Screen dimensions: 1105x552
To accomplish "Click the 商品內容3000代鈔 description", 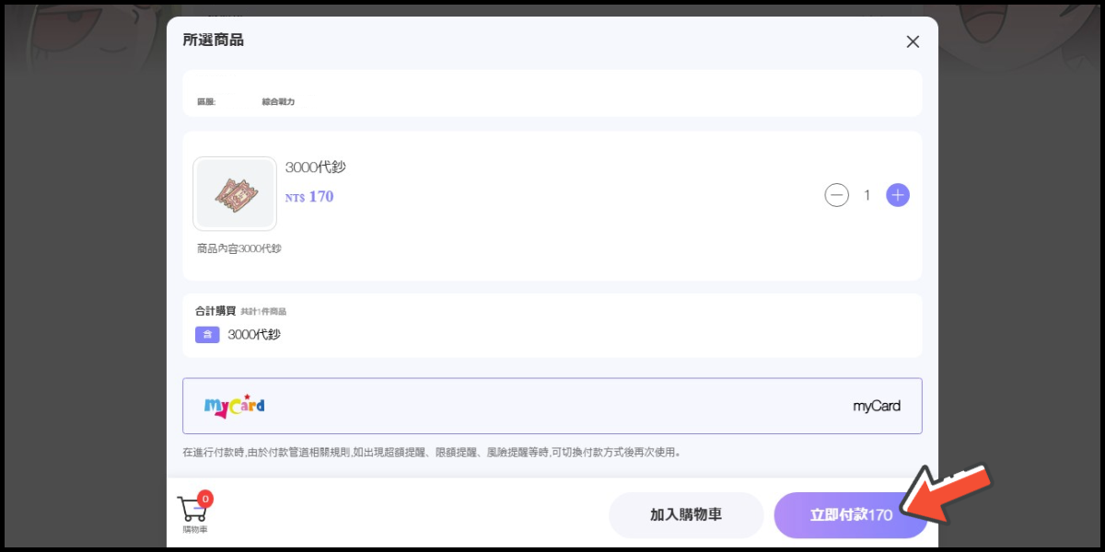I will click(x=238, y=248).
